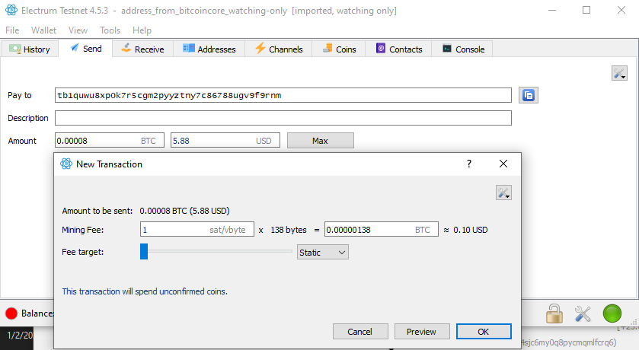Minimize the Electrum window
The width and height of the screenshot is (639, 350).
point(552,10)
